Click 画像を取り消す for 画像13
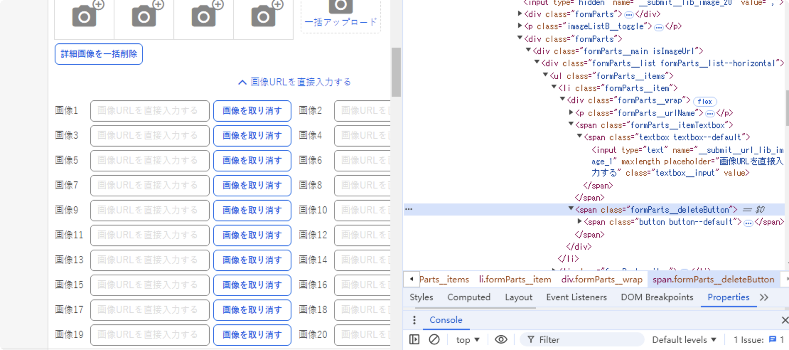The image size is (789, 350). 252,260
